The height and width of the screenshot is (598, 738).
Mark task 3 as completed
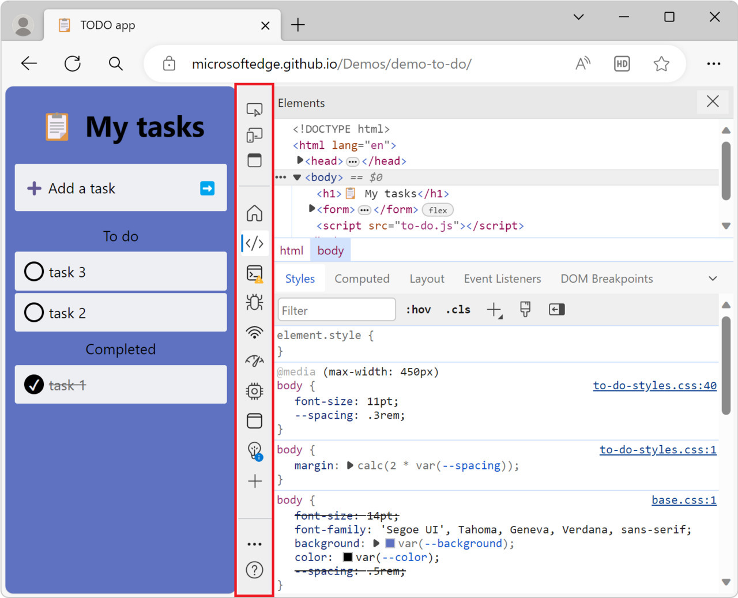tap(33, 271)
